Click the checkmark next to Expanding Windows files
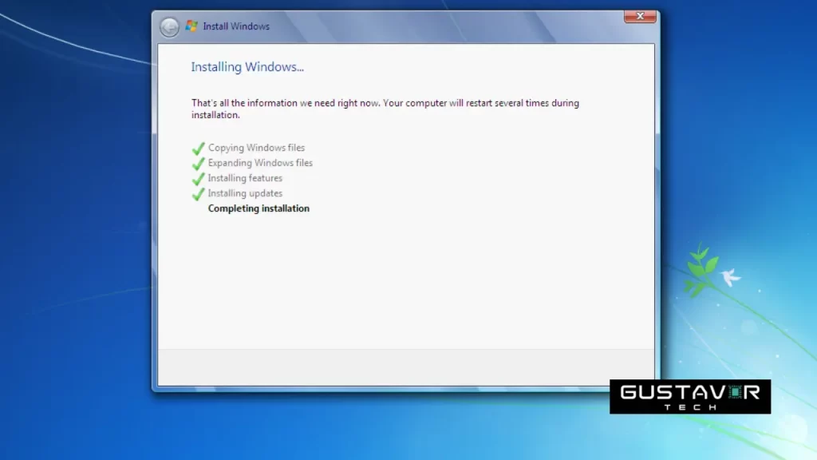The width and height of the screenshot is (817, 460). (x=197, y=163)
